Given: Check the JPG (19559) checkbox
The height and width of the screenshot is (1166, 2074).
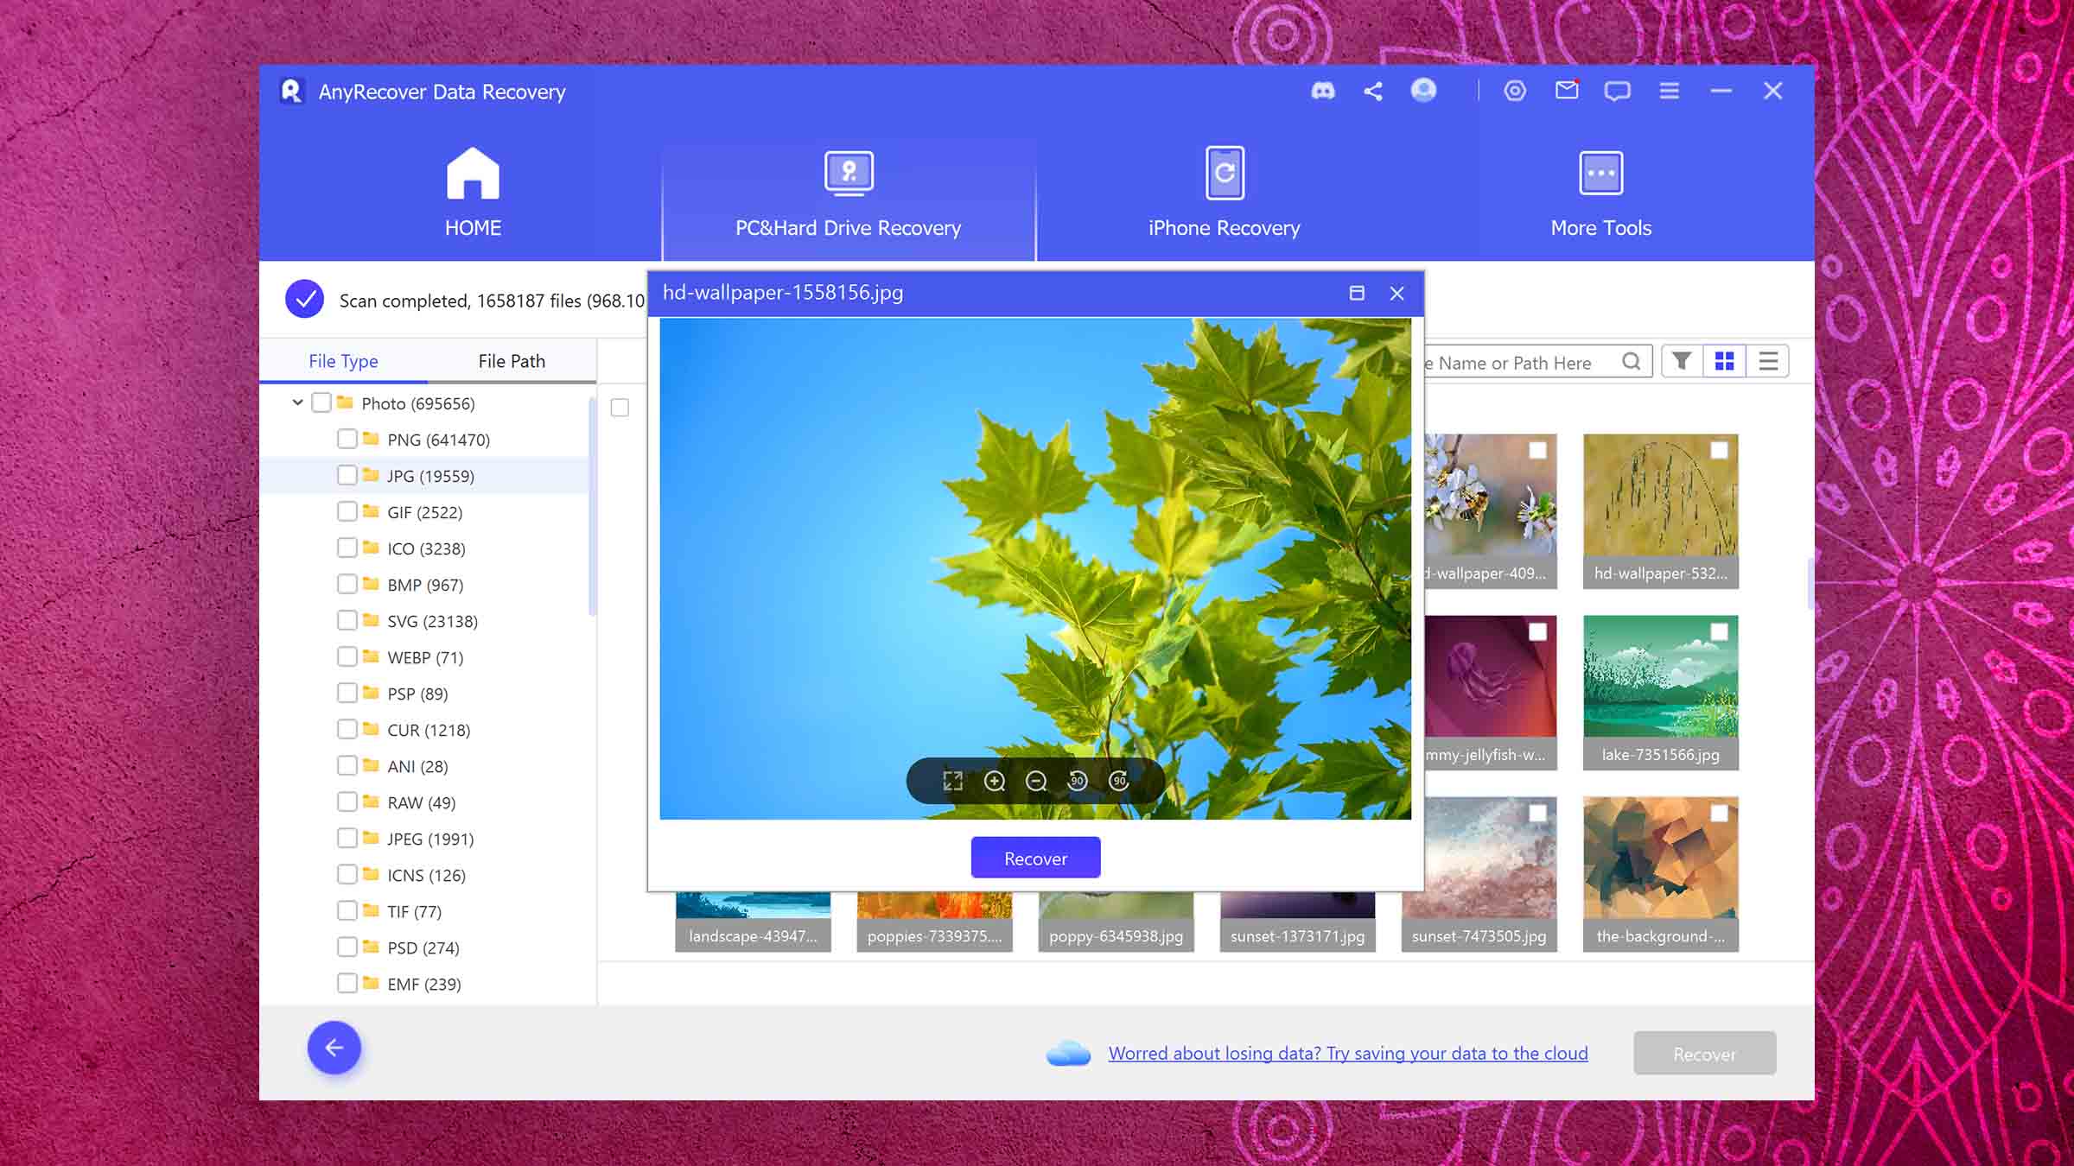Looking at the screenshot, I should point(347,475).
